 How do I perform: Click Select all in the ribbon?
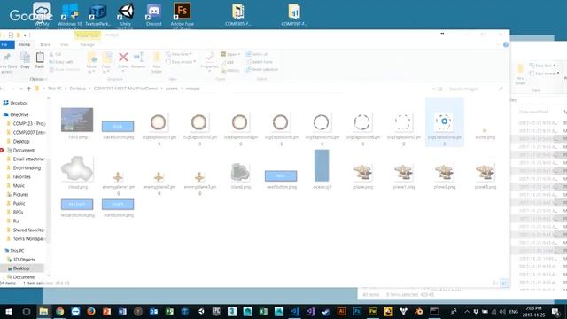pyautogui.click(x=257, y=54)
